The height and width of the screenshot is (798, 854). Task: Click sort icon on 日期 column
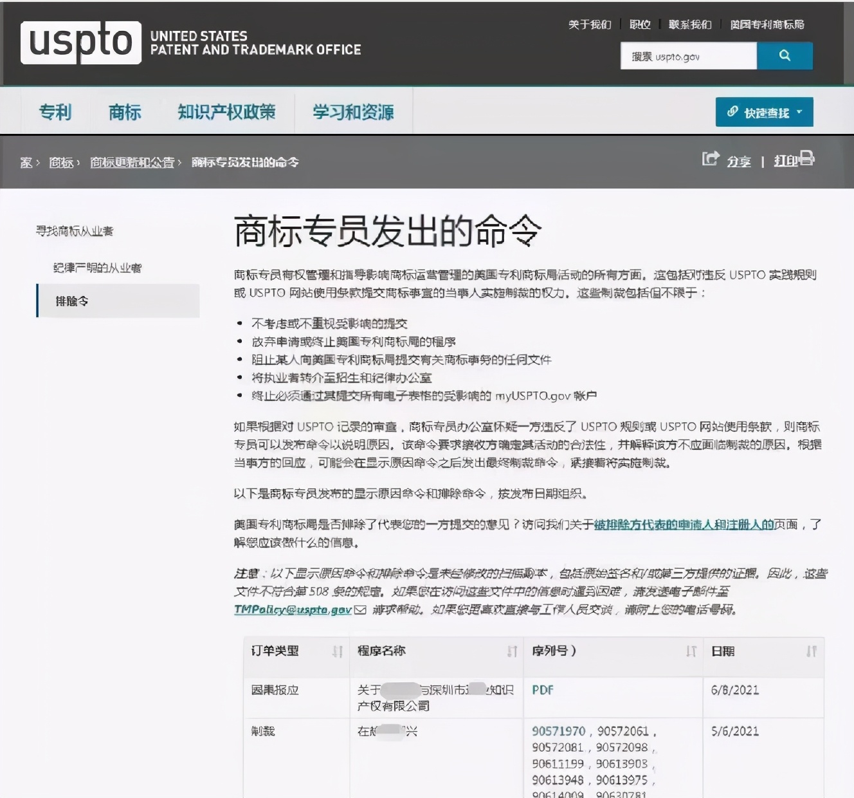click(x=812, y=652)
